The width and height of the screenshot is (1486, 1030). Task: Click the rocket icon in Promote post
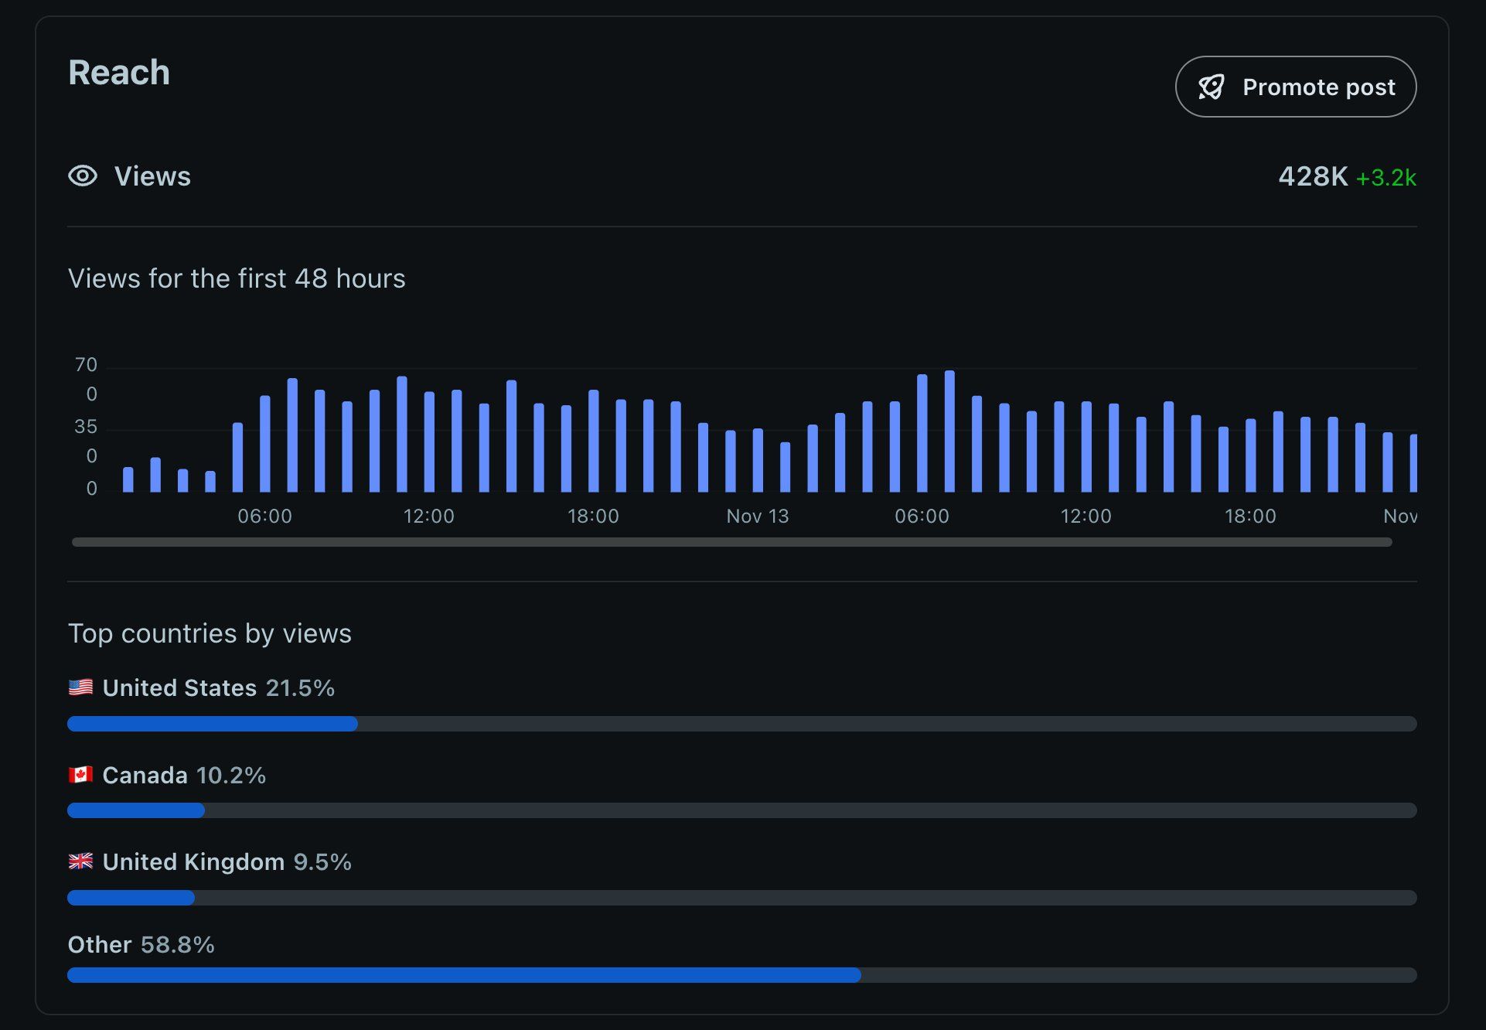[x=1211, y=87]
